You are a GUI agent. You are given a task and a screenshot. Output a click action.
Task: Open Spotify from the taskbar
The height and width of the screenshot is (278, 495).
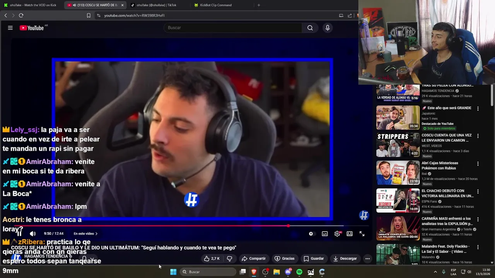pyautogui.click(x=299, y=272)
